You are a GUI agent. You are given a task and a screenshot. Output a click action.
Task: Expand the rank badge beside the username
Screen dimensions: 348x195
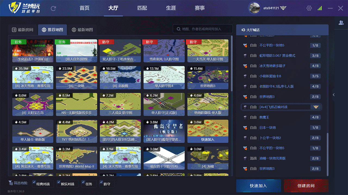(x=282, y=8)
